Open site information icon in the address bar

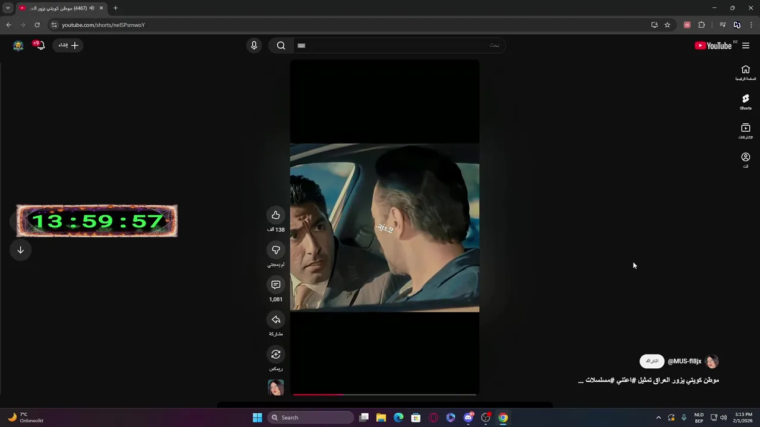[x=54, y=25]
